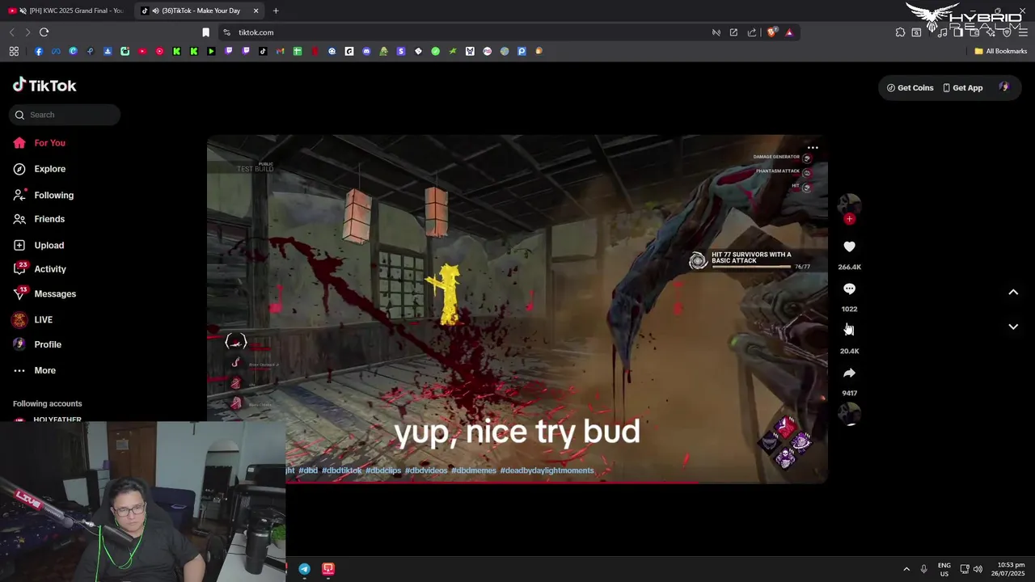Image resolution: width=1035 pixels, height=582 pixels.
Task: Reload the page
Action: pyautogui.click(x=44, y=32)
